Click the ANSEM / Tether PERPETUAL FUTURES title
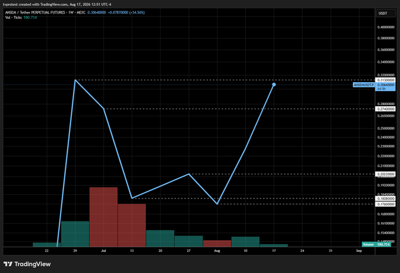The image size is (400, 273). pyautogui.click(x=35, y=12)
